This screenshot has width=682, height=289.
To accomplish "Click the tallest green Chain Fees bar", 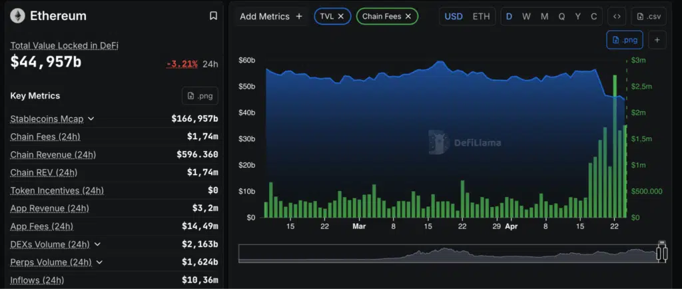I will pos(615,146).
